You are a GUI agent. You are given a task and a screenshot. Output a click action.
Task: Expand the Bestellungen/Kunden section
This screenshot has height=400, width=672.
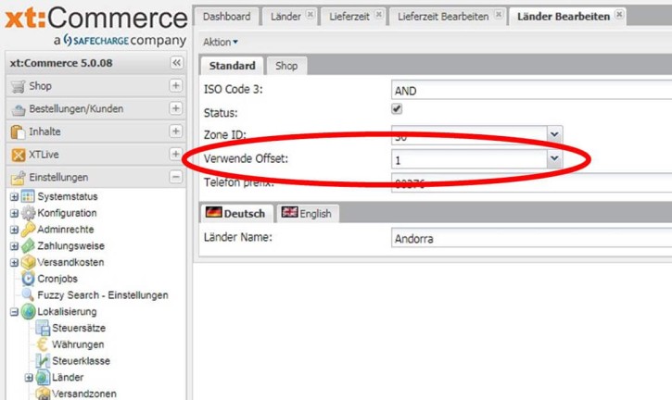176,108
